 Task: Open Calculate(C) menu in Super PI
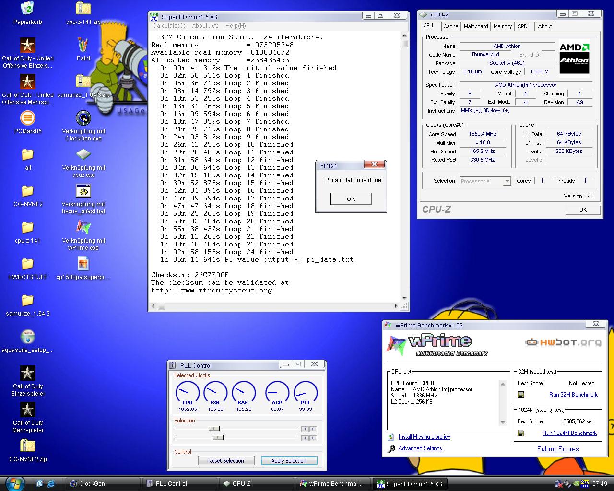pos(169,26)
